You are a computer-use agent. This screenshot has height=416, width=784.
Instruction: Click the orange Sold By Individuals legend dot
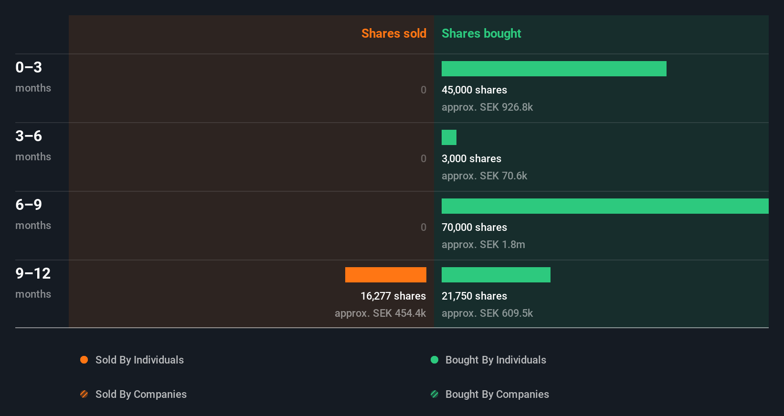point(84,360)
